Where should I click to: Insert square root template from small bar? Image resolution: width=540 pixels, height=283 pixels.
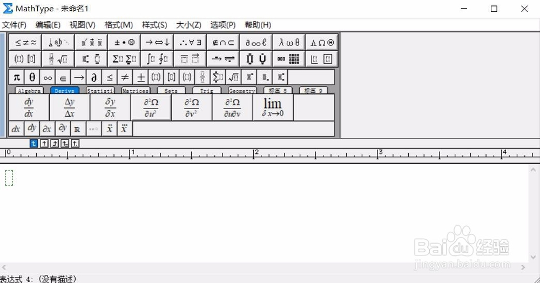click(233, 77)
